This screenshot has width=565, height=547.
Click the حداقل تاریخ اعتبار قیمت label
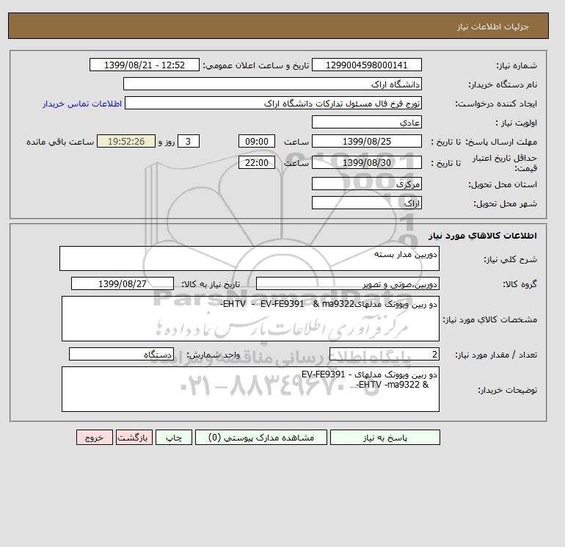[505, 163]
